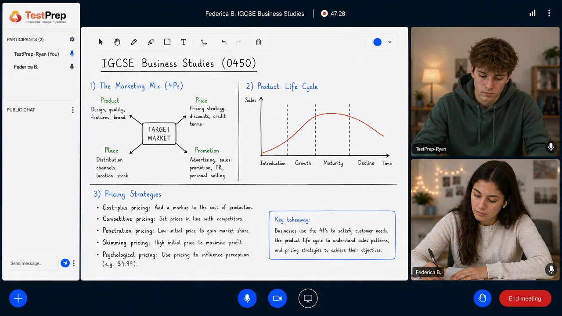The height and width of the screenshot is (316, 562).
Task: Open message options next to send button
Action: (x=74, y=263)
